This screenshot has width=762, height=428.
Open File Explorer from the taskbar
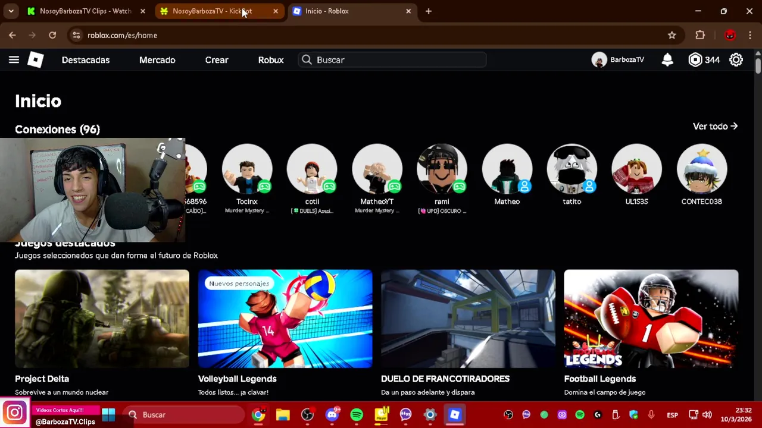[x=283, y=415]
